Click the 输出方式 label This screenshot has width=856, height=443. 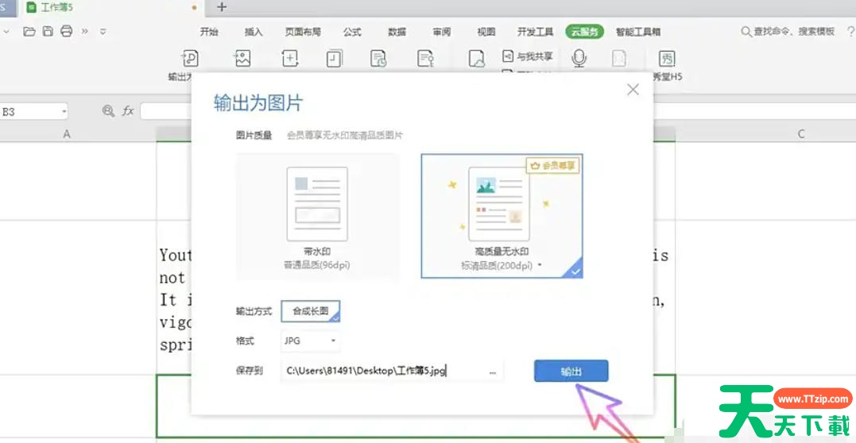point(254,311)
